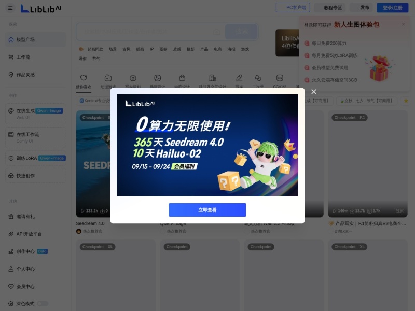Image resolution: width=415 pixels, height=311 pixels.
Task: Open 在线生成 Web UI
Action: click(x=36, y=114)
